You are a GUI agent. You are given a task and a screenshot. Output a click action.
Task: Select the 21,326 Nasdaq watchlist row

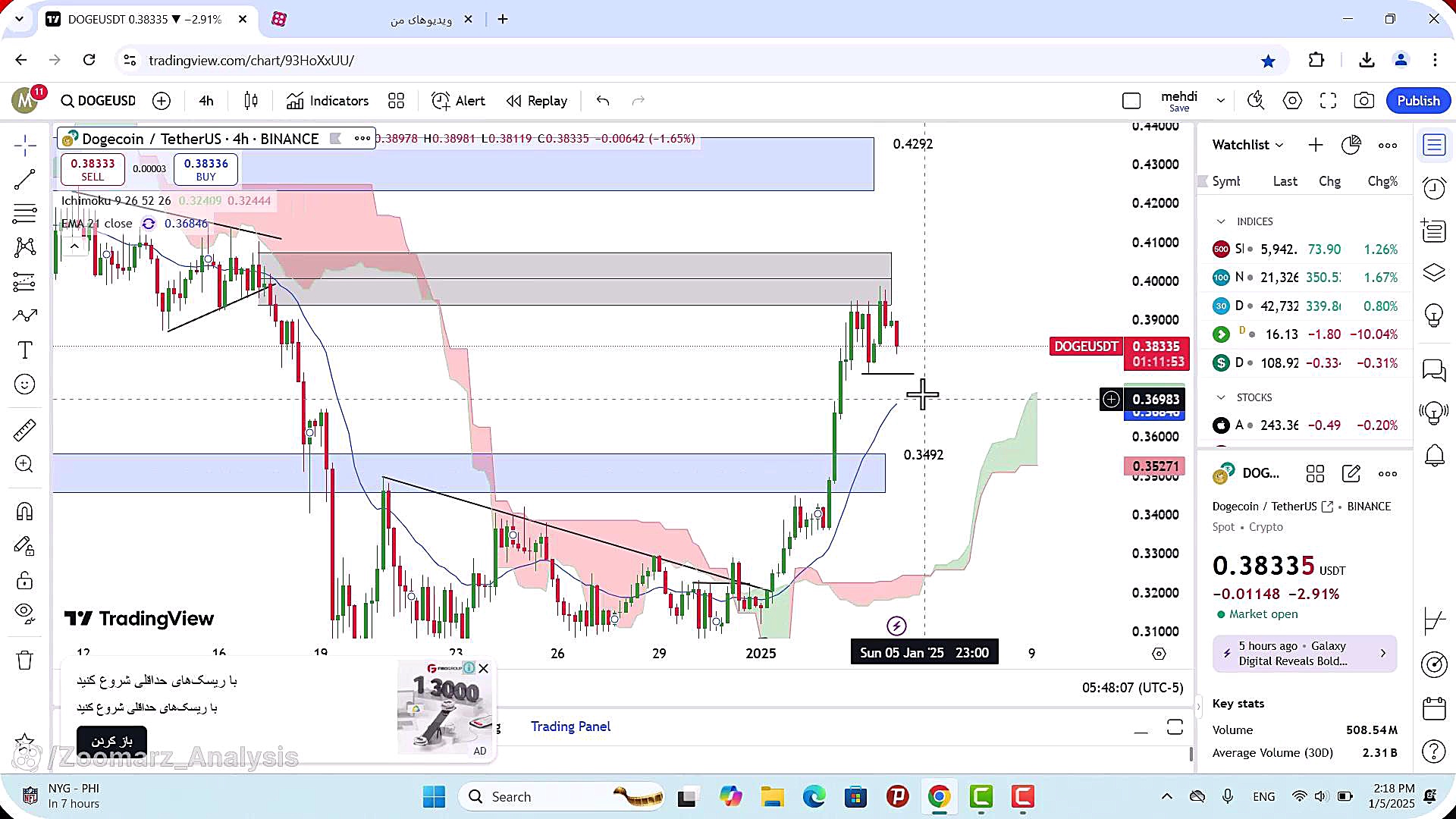(1304, 278)
